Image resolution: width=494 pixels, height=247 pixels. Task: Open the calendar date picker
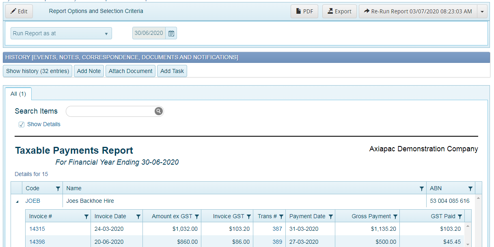point(171,33)
